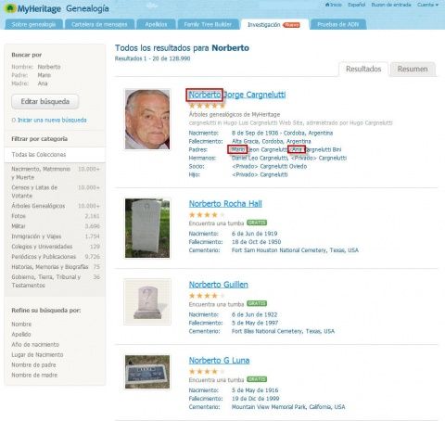The image size is (445, 421).
Task: Open Norberto Guillen record
Action: coord(219,285)
